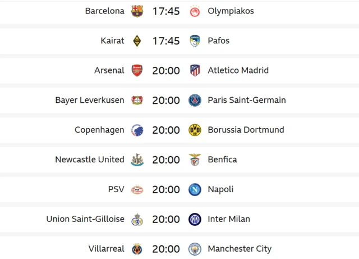Screen dimensions: 359x259
Task: Click the Copenhagen team name
Action: (x=99, y=130)
